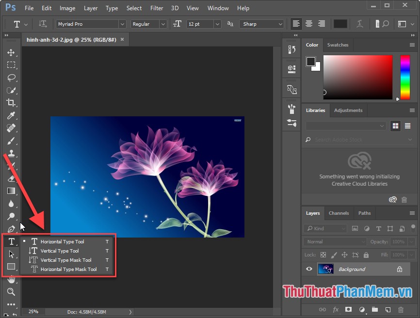Screen dimensions: 420x318
Task: Toggle lock transparent pixels in the Layers panel
Action: pos(323,254)
